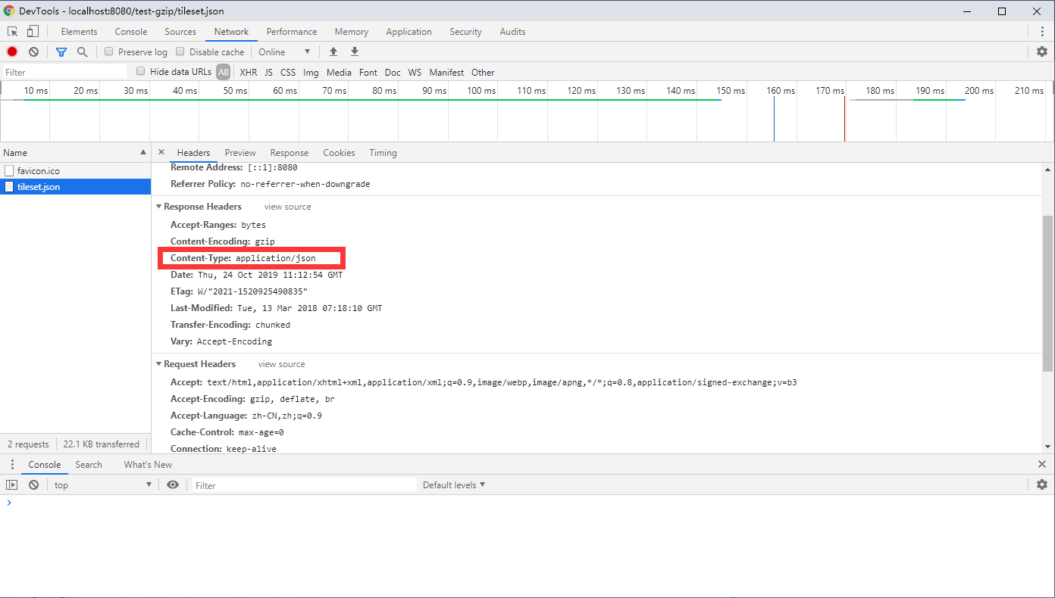Clear the network log using the clear icon
Viewport: 1055px width, 598px height.
pyautogui.click(x=33, y=51)
